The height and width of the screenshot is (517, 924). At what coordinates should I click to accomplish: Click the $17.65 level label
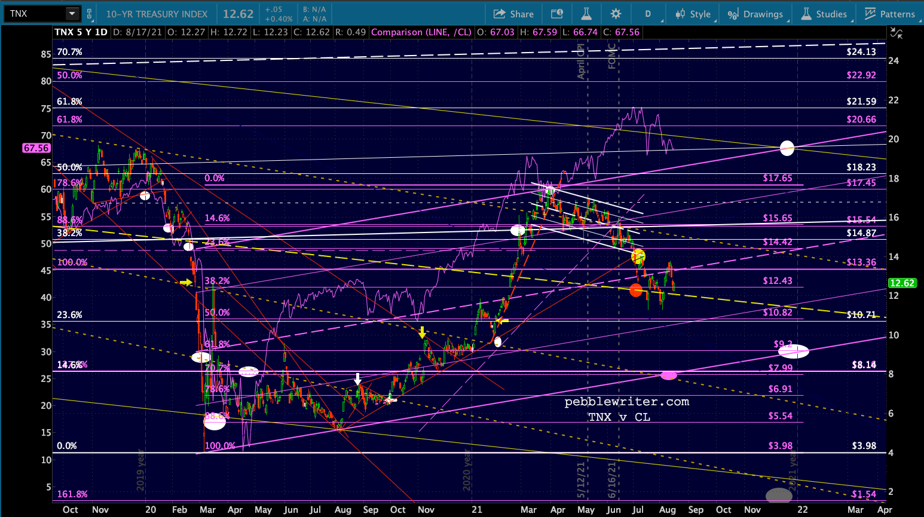(778, 178)
